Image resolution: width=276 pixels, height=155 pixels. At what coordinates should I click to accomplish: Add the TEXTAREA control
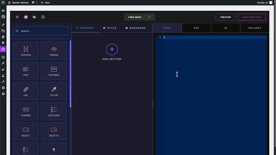tap(54, 71)
